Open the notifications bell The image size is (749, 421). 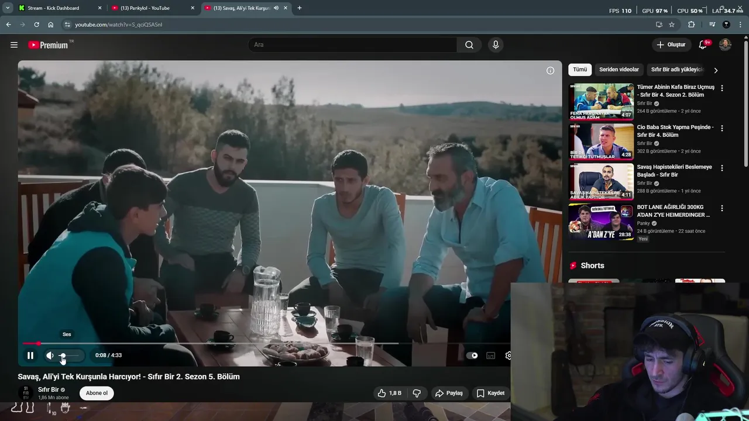pos(703,45)
